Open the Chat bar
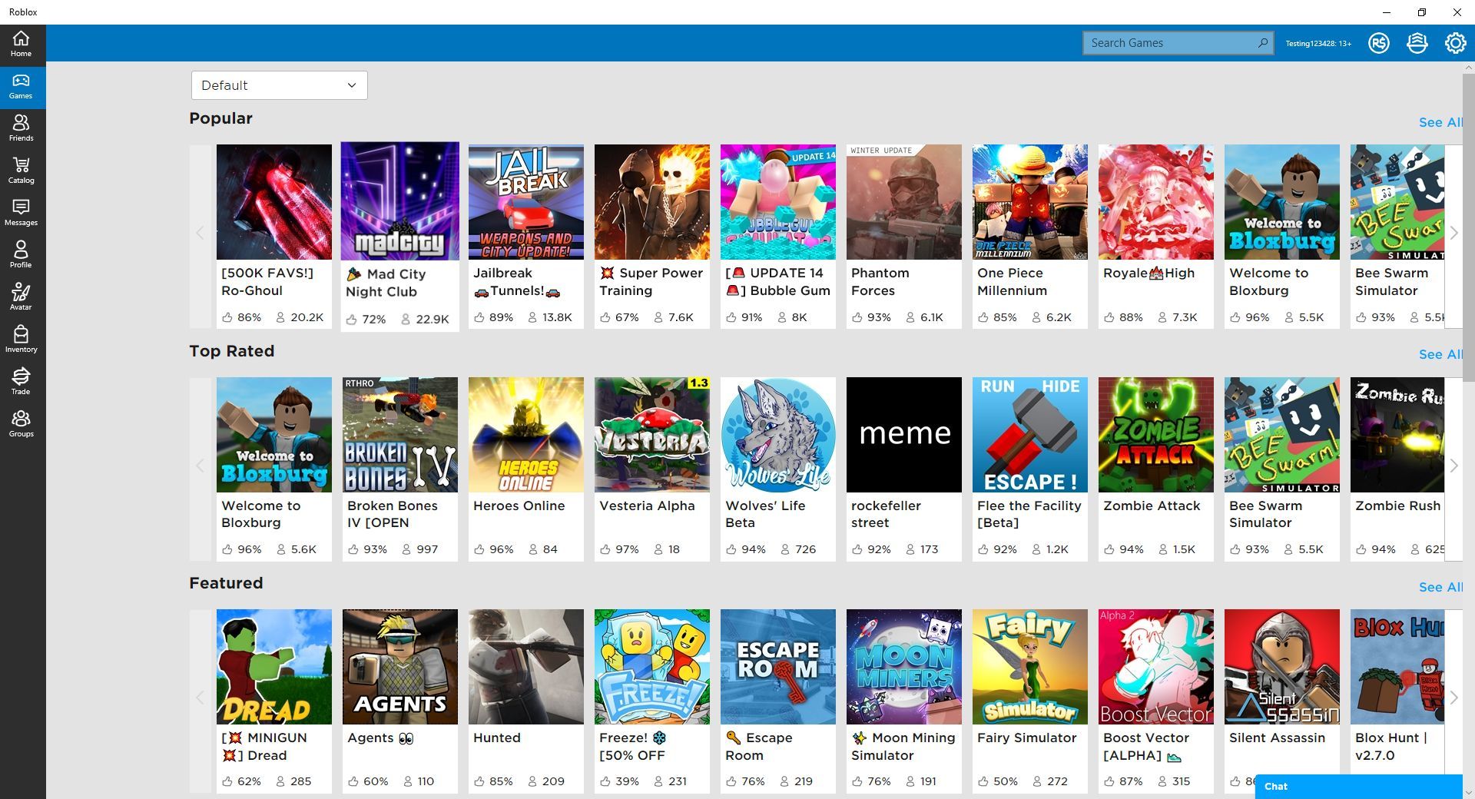Image resolution: width=1475 pixels, height=799 pixels. coord(1357,786)
